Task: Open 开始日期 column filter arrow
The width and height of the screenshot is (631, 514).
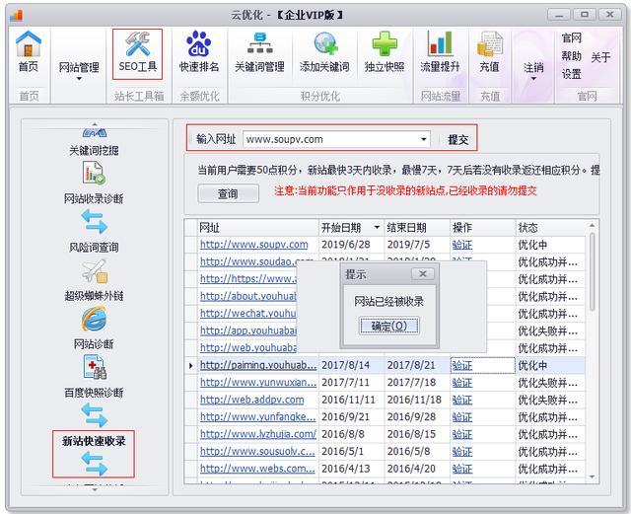Action: click(377, 228)
